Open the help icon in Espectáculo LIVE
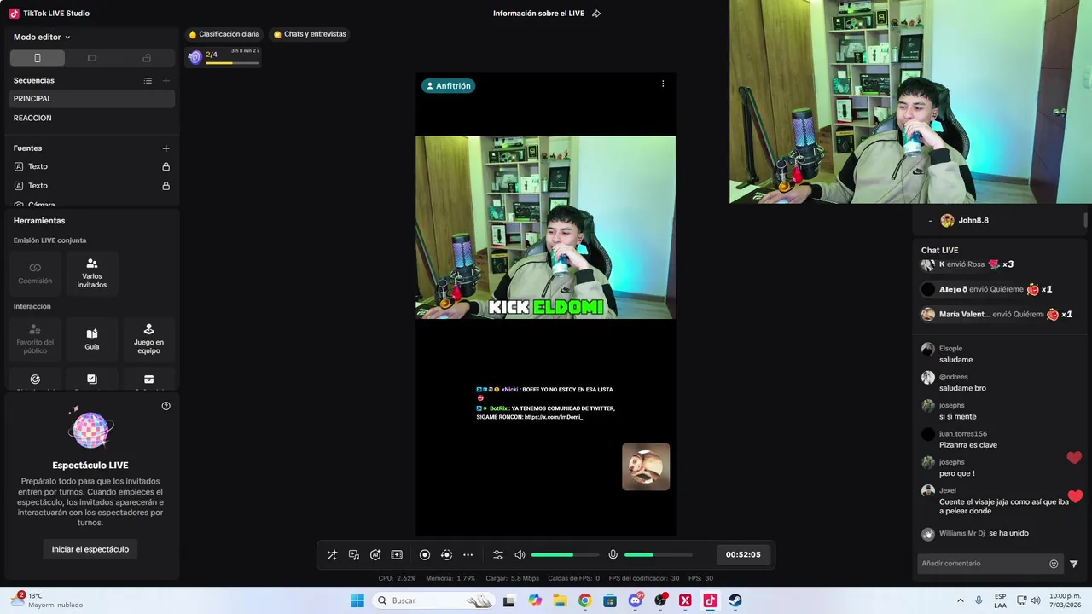 [166, 406]
